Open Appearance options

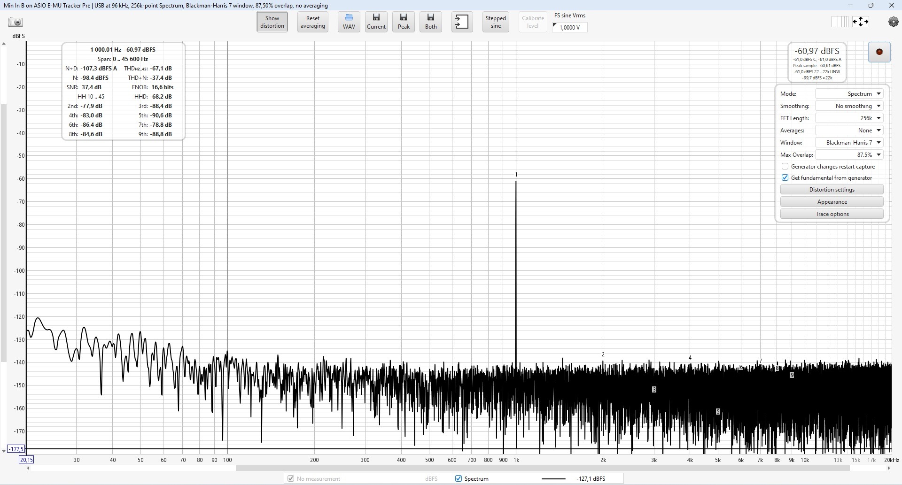pos(832,202)
